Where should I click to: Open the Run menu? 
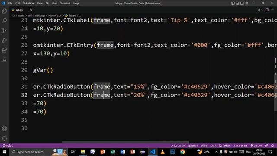55,3
